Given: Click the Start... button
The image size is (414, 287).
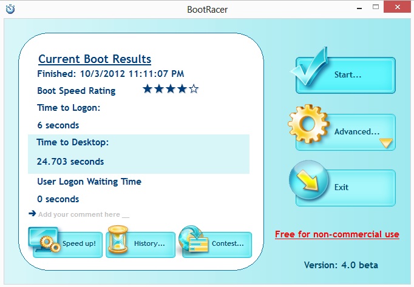Looking at the screenshot, I should (x=345, y=75).
